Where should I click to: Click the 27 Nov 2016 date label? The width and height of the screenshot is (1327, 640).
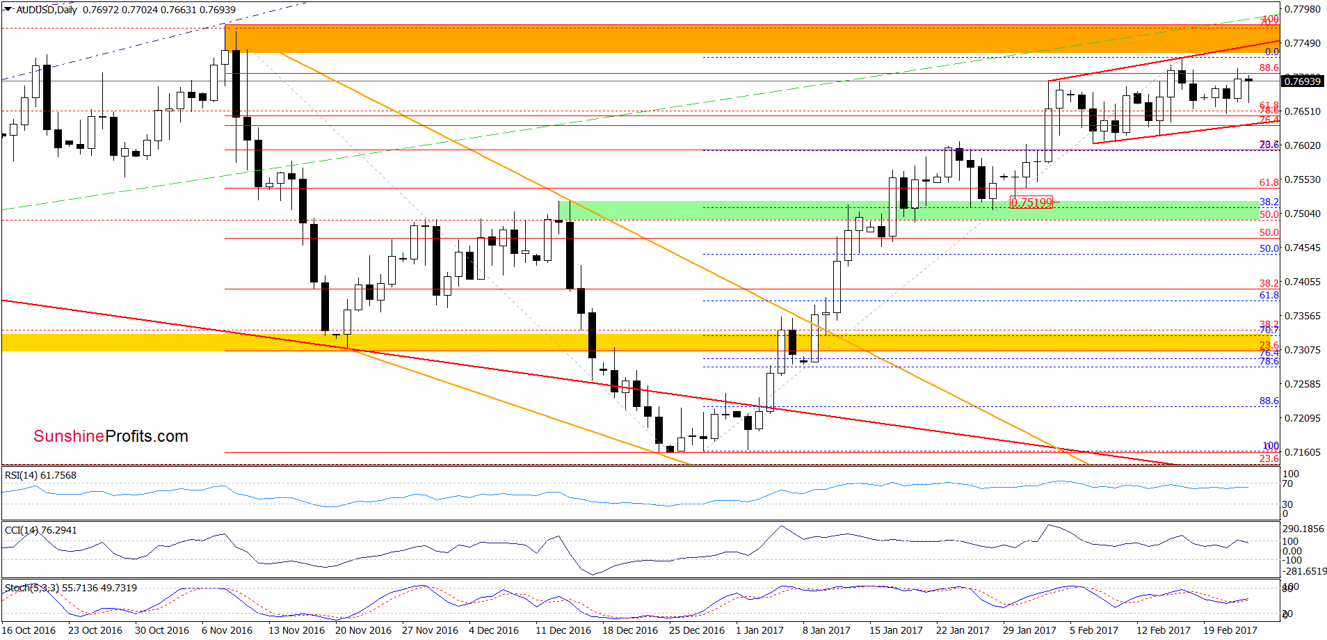point(430,630)
